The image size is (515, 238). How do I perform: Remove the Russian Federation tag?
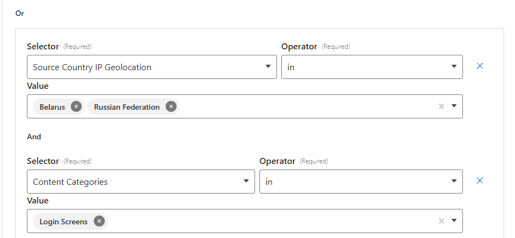[171, 107]
